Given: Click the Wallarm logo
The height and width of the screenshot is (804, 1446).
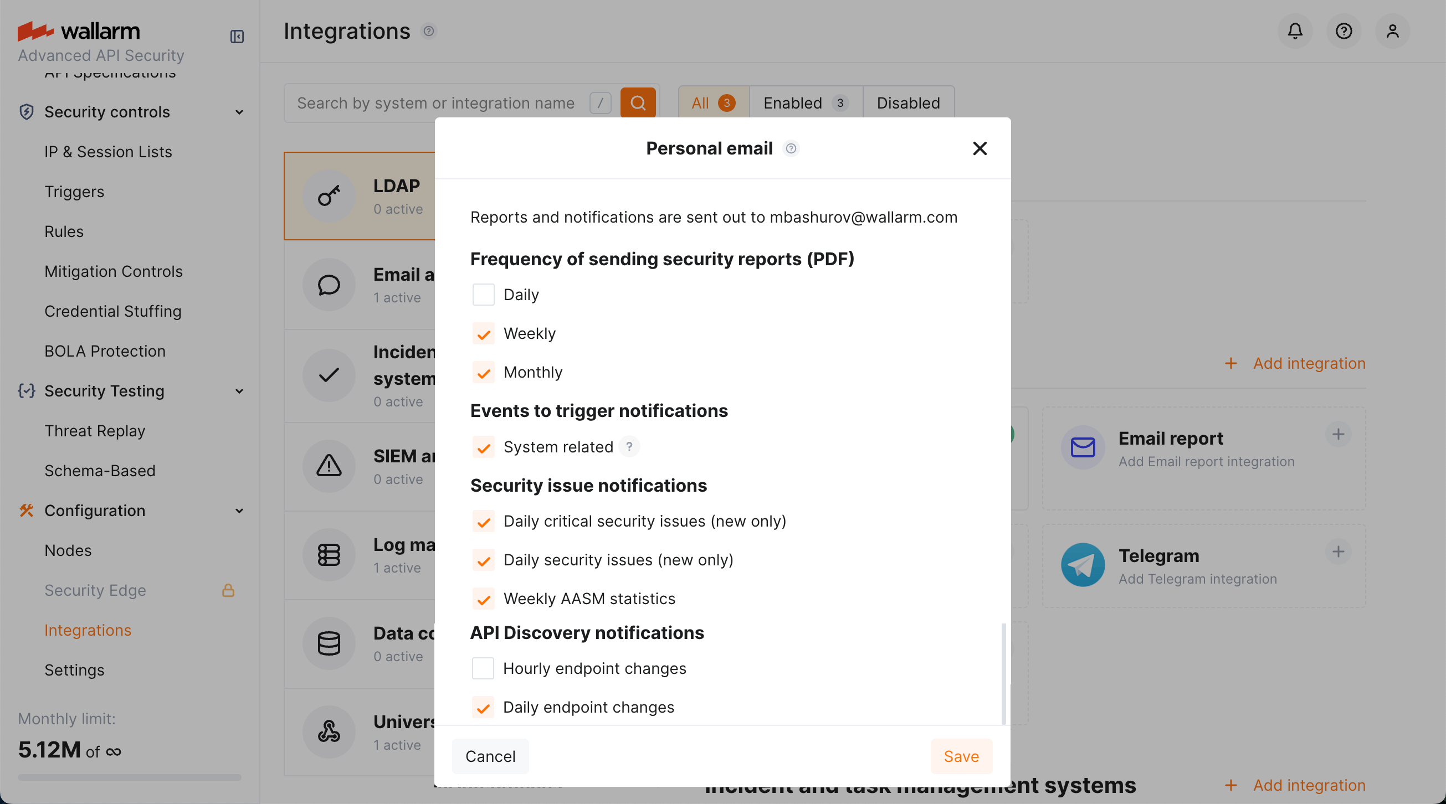Looking at the screenshot, I should 79,31.
